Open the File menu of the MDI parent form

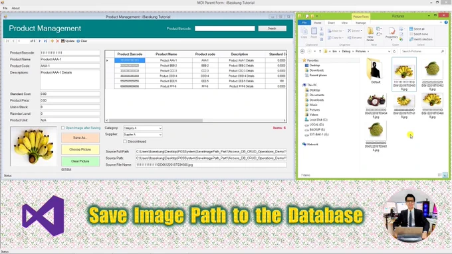[x=5, y=9]
